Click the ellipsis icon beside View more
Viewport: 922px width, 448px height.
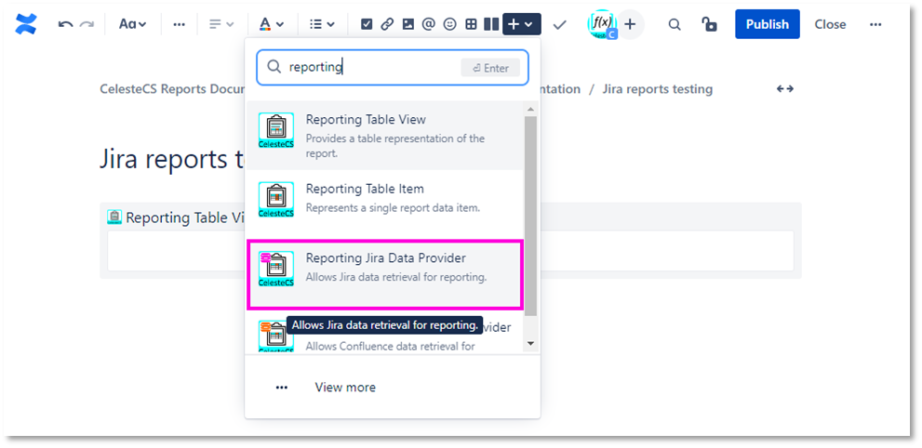(282, 387)
